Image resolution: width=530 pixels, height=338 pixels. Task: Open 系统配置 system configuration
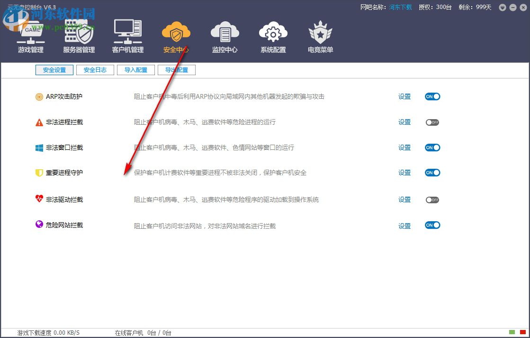tap(273, 33)
